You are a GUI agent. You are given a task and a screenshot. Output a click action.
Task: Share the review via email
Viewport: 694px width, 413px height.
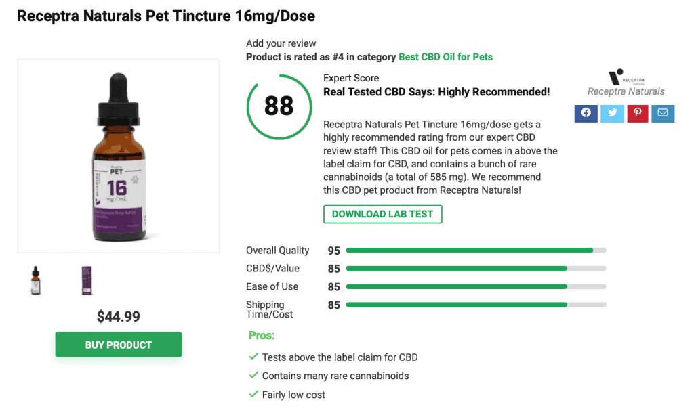[662, 114]
